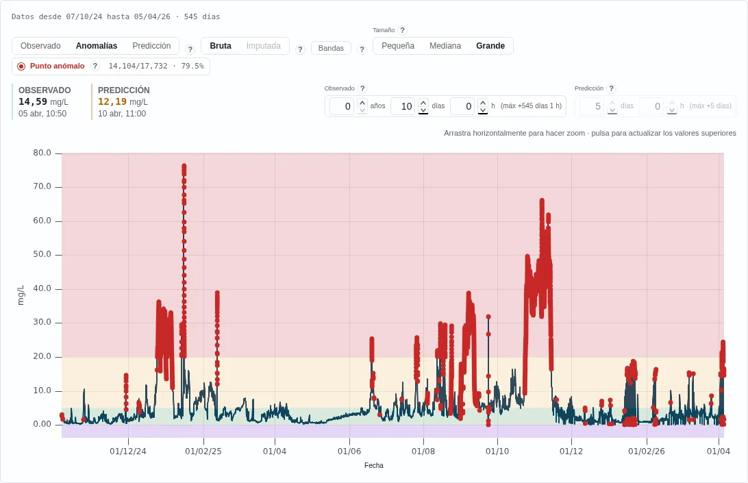The width and height of the screenshot is (748, 483).
Task: Select Bruta data mode
Action: [x=221, y=46]
